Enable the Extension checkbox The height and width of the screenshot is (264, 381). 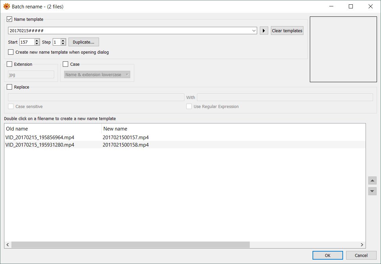9,64
